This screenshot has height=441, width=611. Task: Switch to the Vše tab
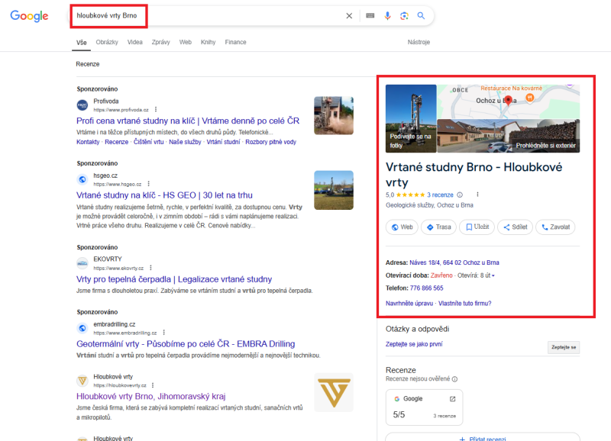click(x=82, y=43)
